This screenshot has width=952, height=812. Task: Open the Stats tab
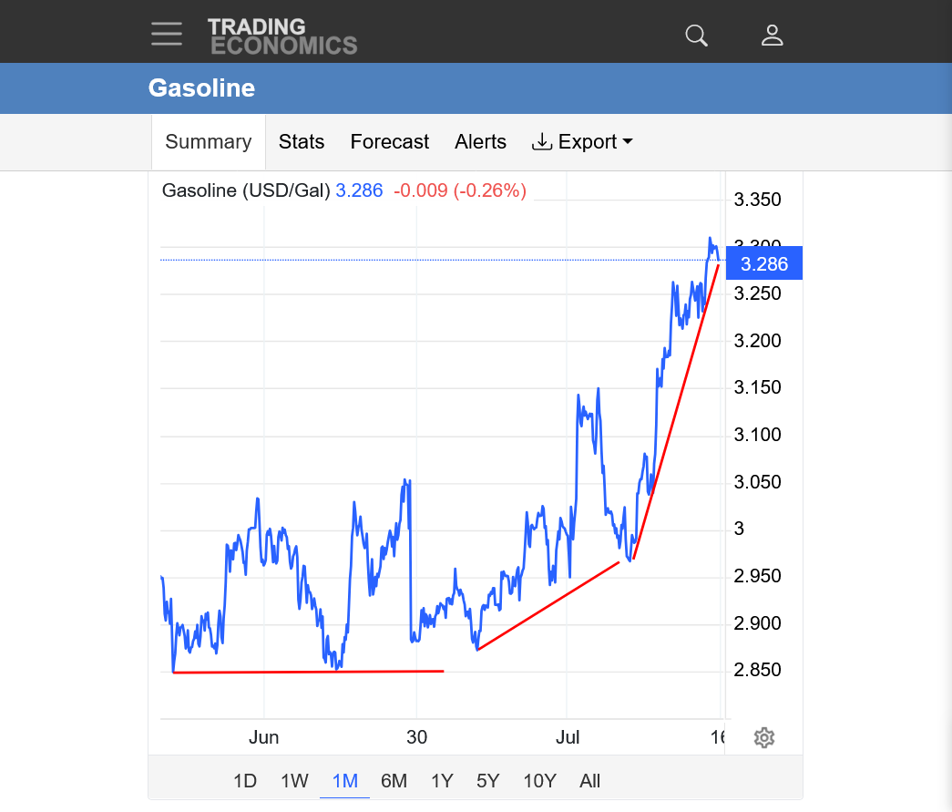point(302,141)
